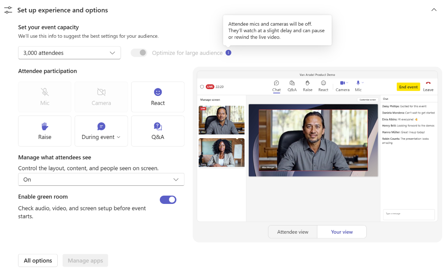Select the Your view tab
The image size is (447, 270).
[342, 232]
